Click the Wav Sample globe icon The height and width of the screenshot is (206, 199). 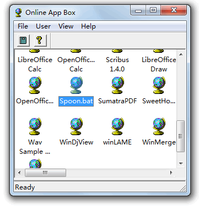coord(35,127)
